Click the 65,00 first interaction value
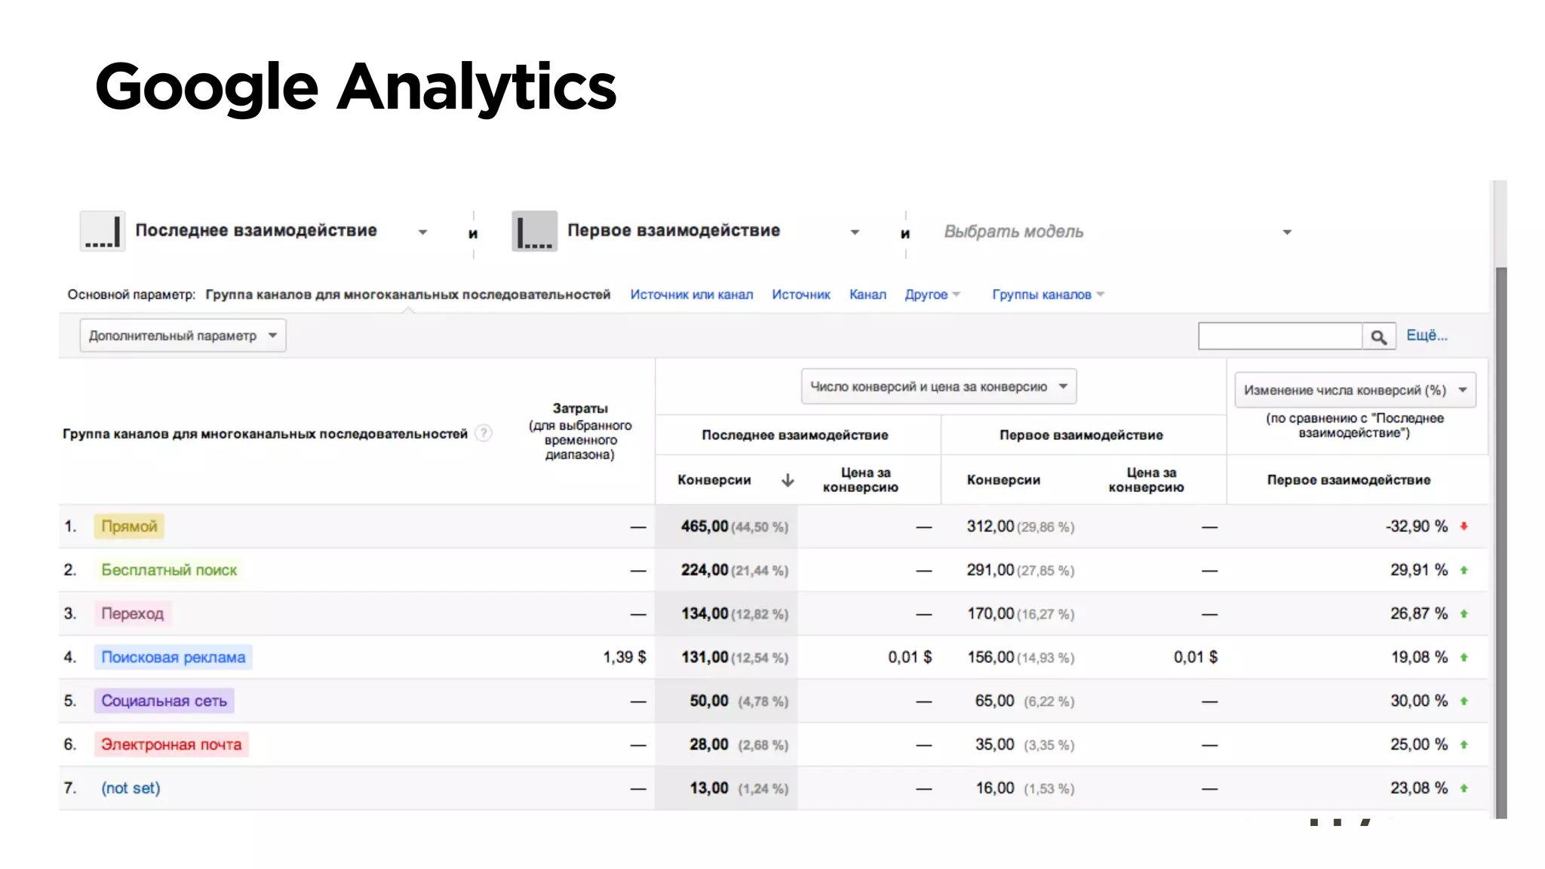 [x=995, y=701]
